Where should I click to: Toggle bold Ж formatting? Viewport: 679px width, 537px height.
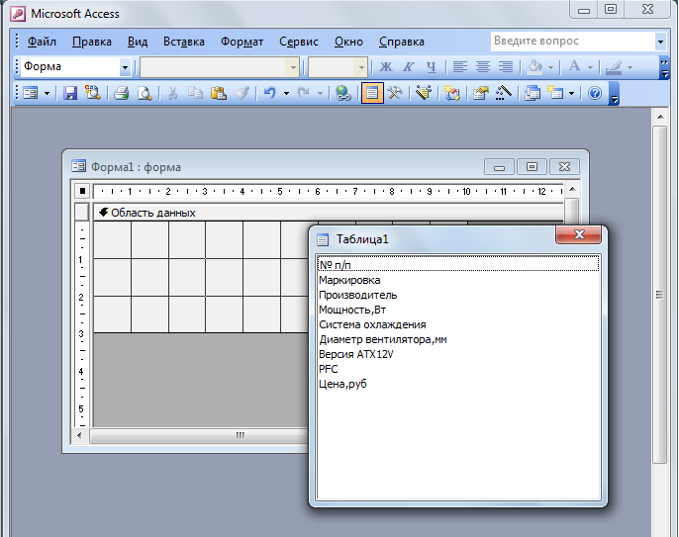[x=385, y=67]
